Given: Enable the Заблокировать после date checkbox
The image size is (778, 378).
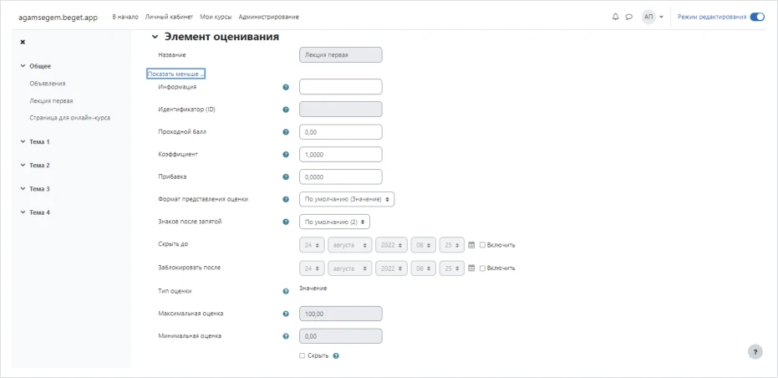Looking at the screenshot, I should tap(482, 268).
